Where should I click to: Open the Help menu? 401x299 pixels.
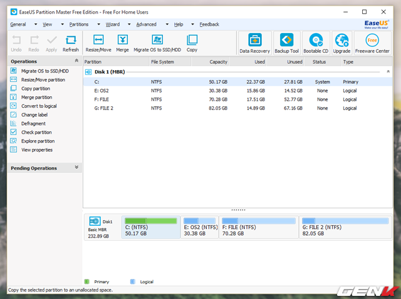point(179,24)
